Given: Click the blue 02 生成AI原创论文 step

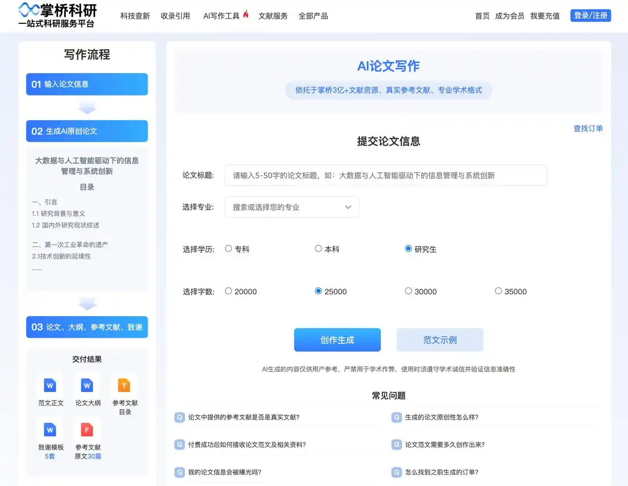Looking at the screenshot, I should point(86,131).
